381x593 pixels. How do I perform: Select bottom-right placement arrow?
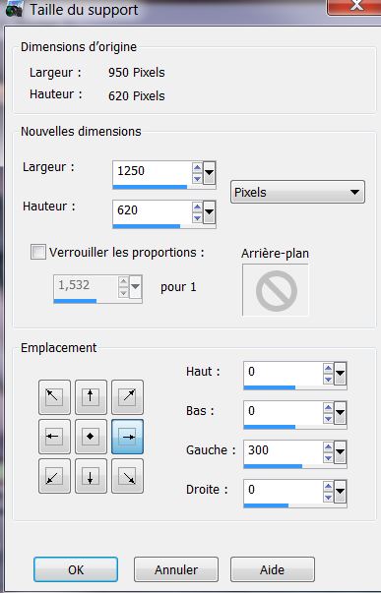point(127,476)
